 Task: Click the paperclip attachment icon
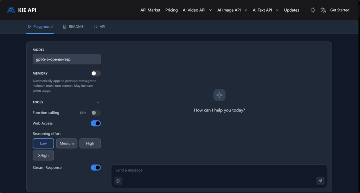tap(118, 181)
